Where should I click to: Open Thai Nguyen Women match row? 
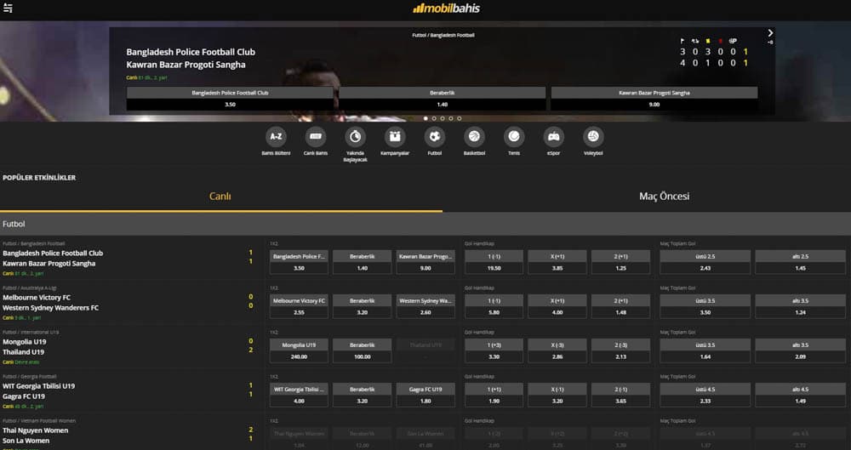coord(130,434)
